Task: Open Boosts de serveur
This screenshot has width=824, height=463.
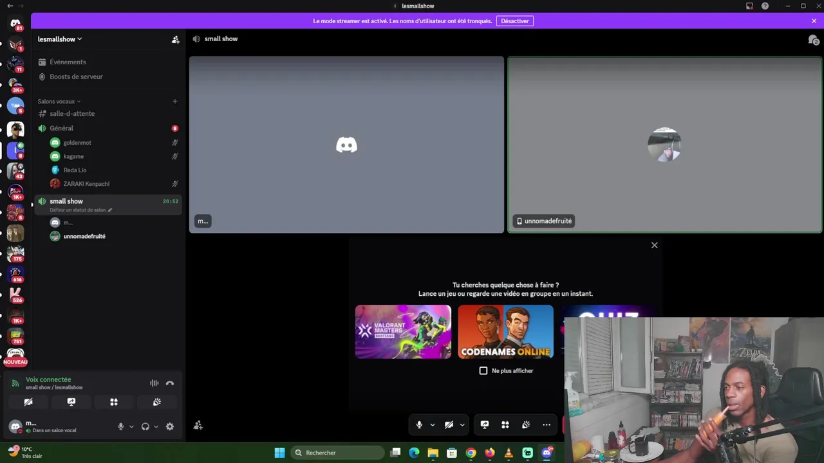Action: pyautogui.click(x=76, y=77)
